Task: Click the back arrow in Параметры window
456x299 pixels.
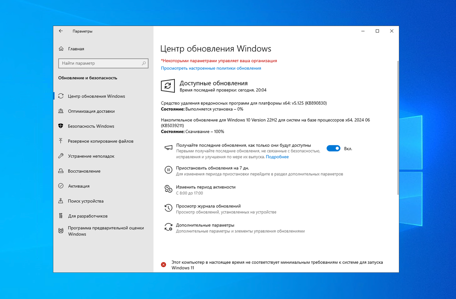Action: click(x=61, y=31)
